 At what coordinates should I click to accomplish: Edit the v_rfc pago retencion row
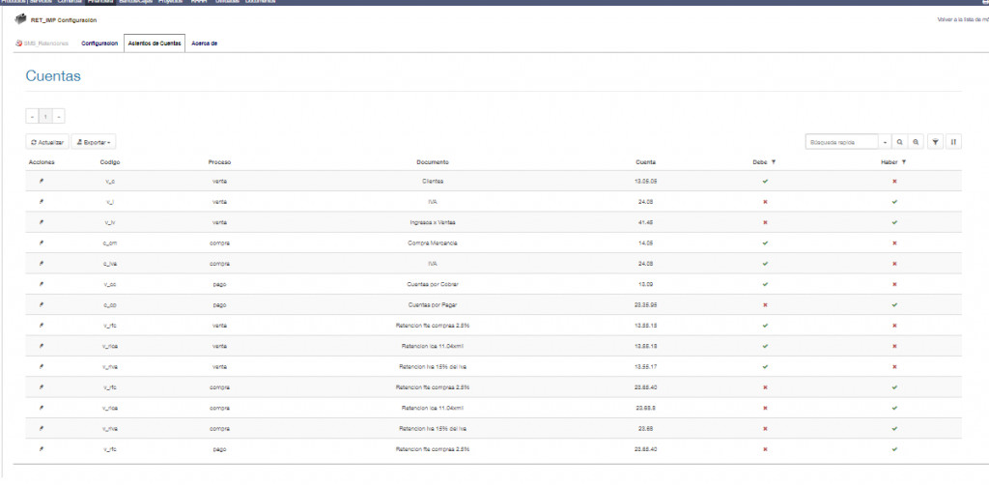tap(42, 449)
